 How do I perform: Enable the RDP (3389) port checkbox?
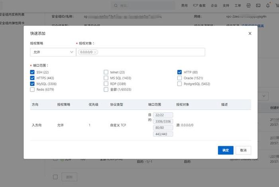tap(106, 84)
